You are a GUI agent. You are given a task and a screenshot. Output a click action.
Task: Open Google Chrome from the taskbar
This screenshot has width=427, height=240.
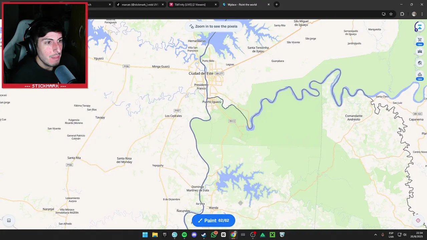click(234, 235)
